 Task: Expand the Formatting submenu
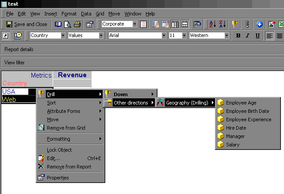click(70, 139)
